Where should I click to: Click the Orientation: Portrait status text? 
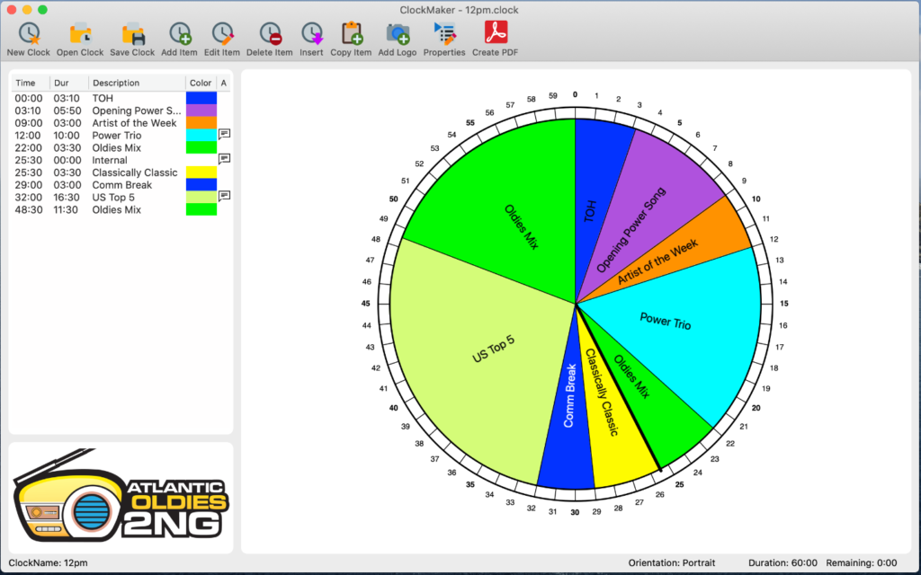[672, 562]
